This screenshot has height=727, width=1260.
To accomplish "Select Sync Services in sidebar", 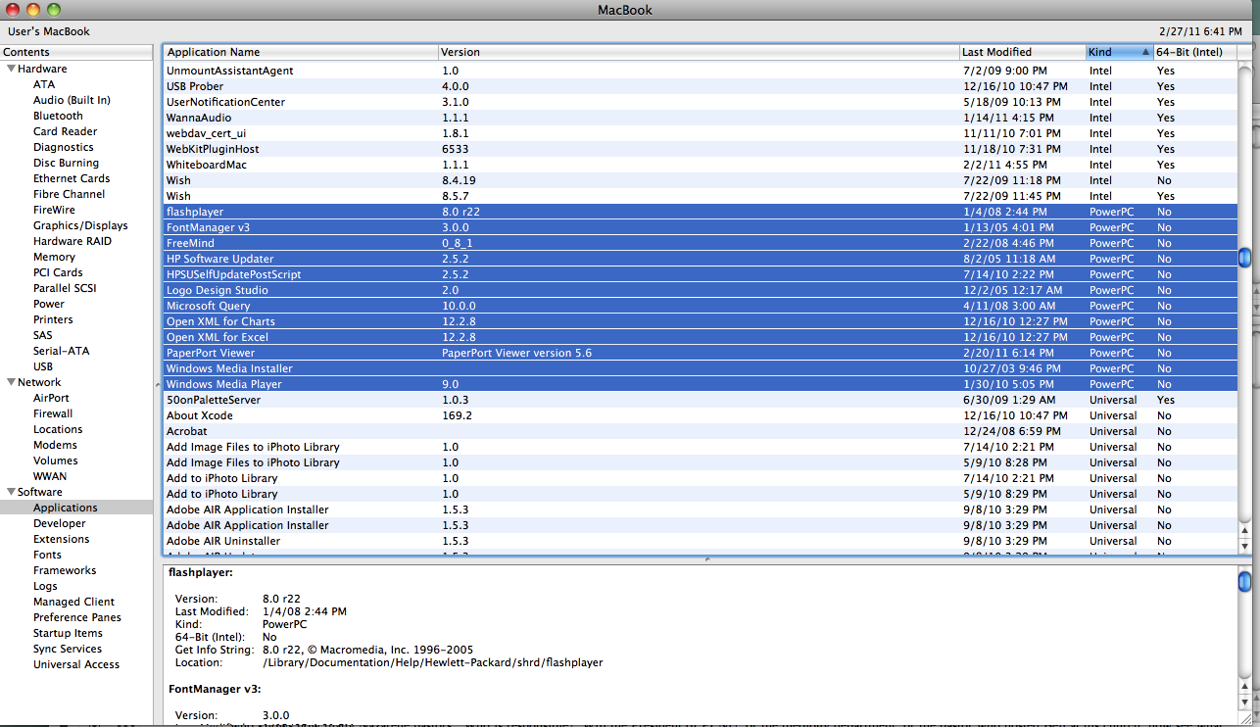I will [68, 649].
